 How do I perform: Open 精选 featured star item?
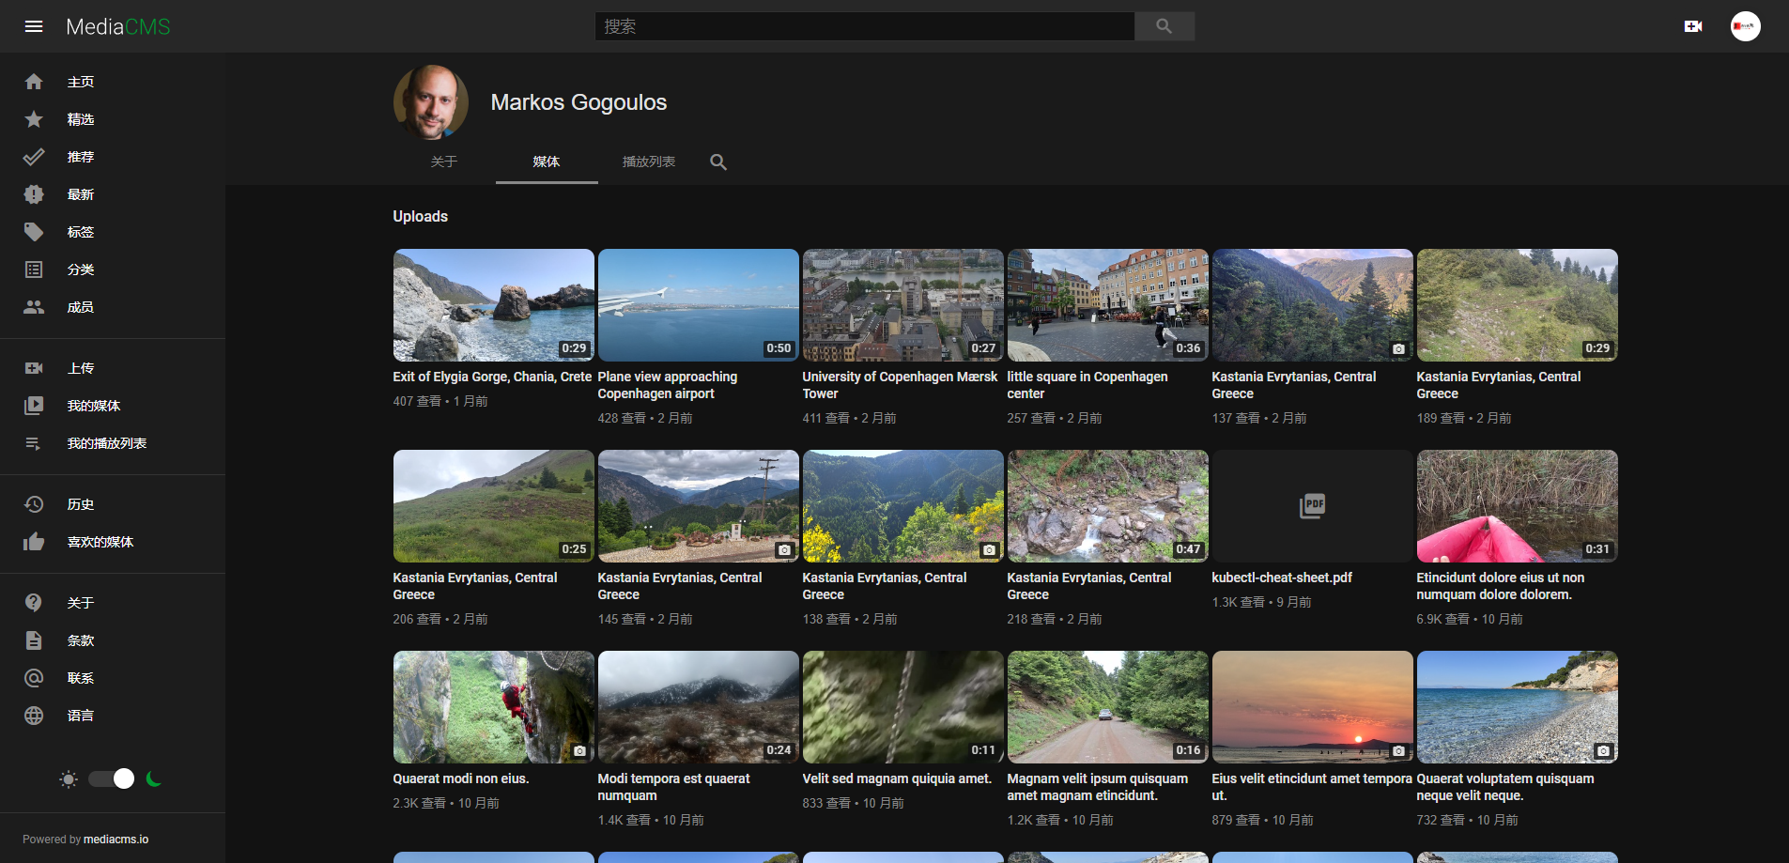click(80, 119)
